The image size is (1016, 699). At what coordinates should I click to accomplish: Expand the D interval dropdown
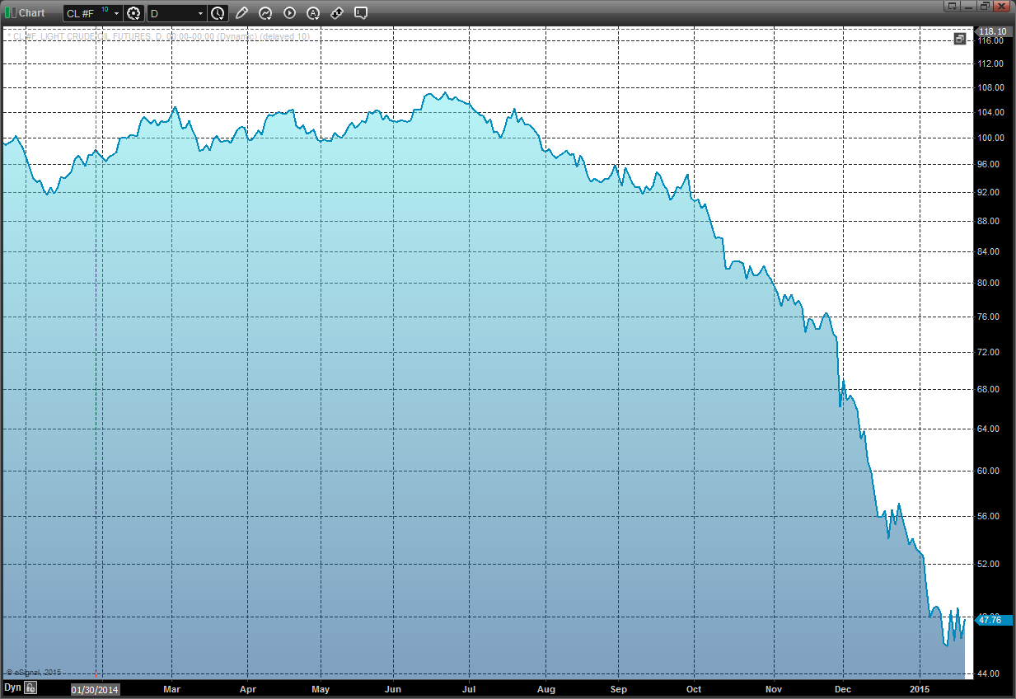[x=200, y=14]
